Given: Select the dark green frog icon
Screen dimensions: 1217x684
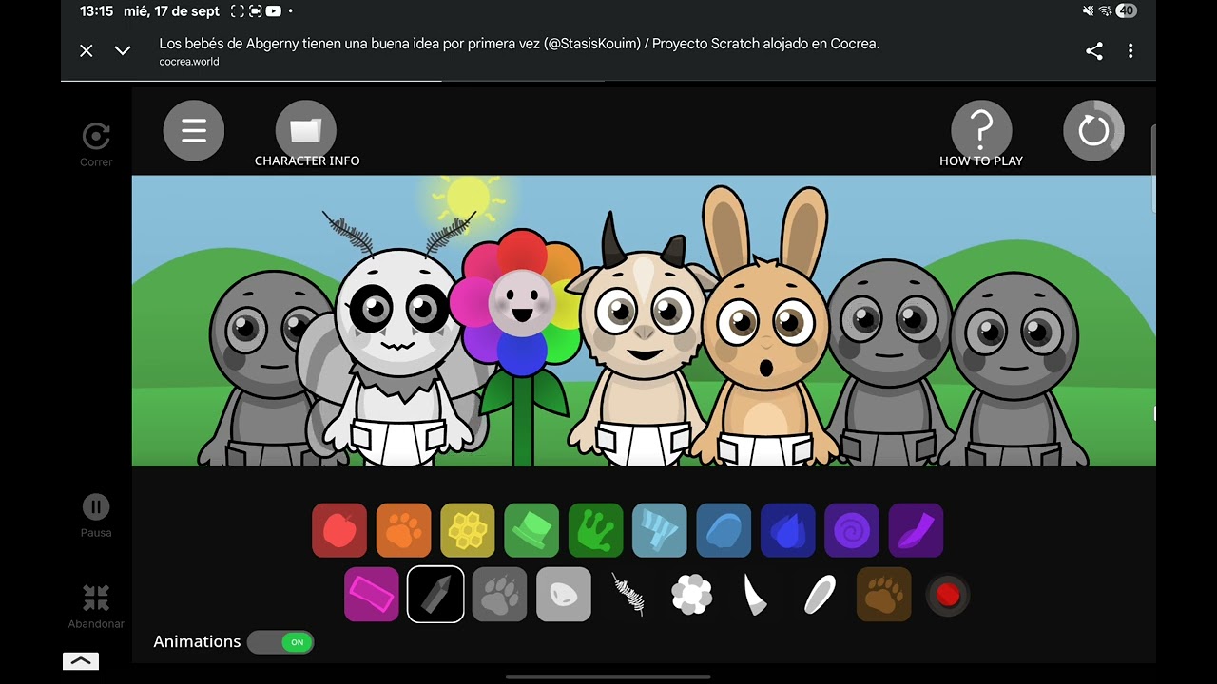Looking at the screenshot, I should coord(596,530).
